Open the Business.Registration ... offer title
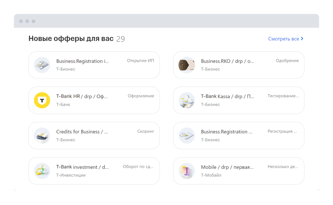Viewport: 333px width, 205px height. tap(227, 132)
